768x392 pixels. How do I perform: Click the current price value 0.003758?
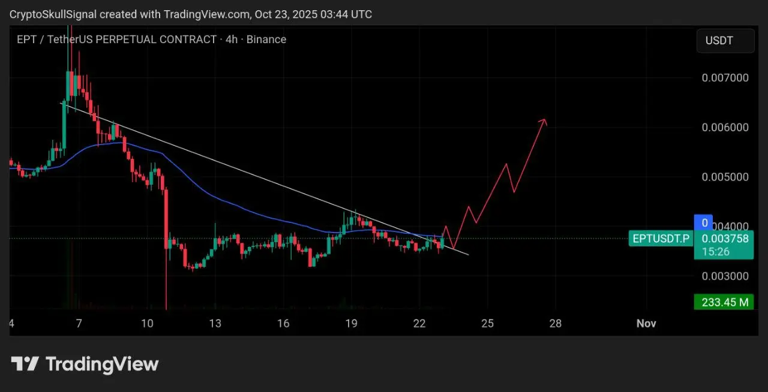pos(725,239)
